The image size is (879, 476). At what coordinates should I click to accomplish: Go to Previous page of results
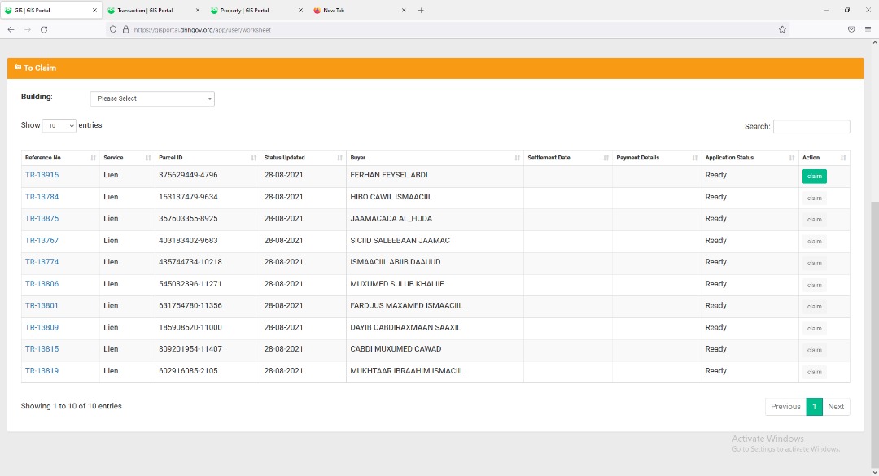point(785,407)
